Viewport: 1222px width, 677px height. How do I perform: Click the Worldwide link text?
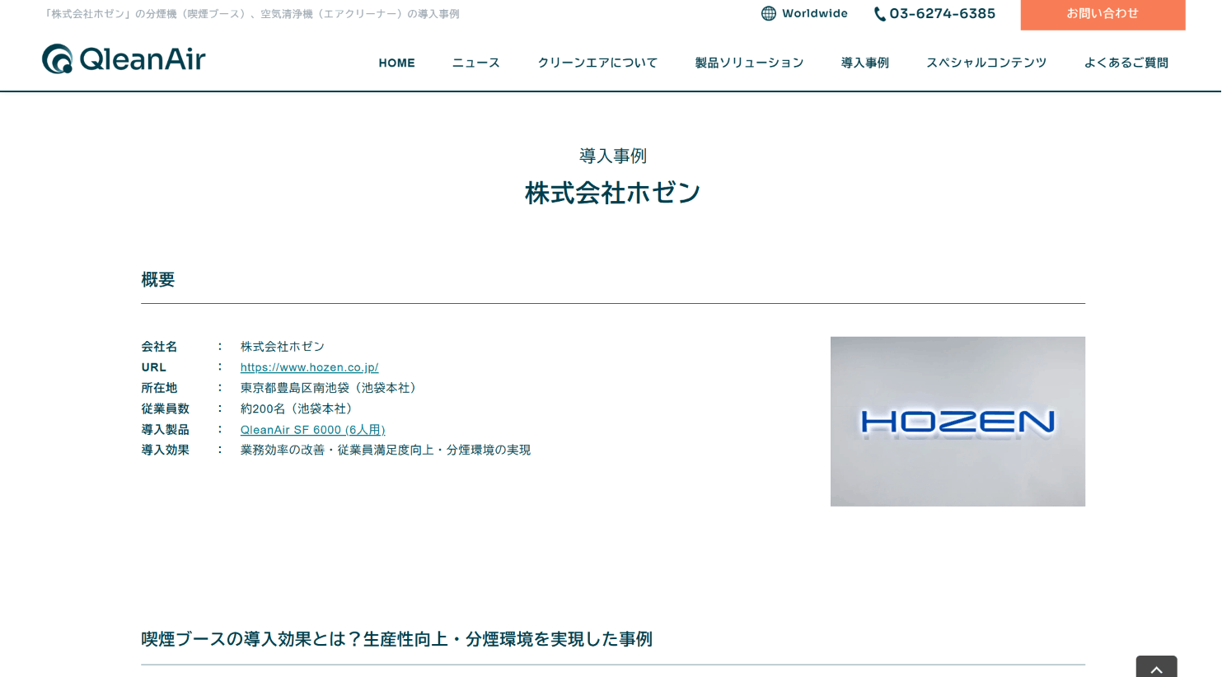click(814, 13)
